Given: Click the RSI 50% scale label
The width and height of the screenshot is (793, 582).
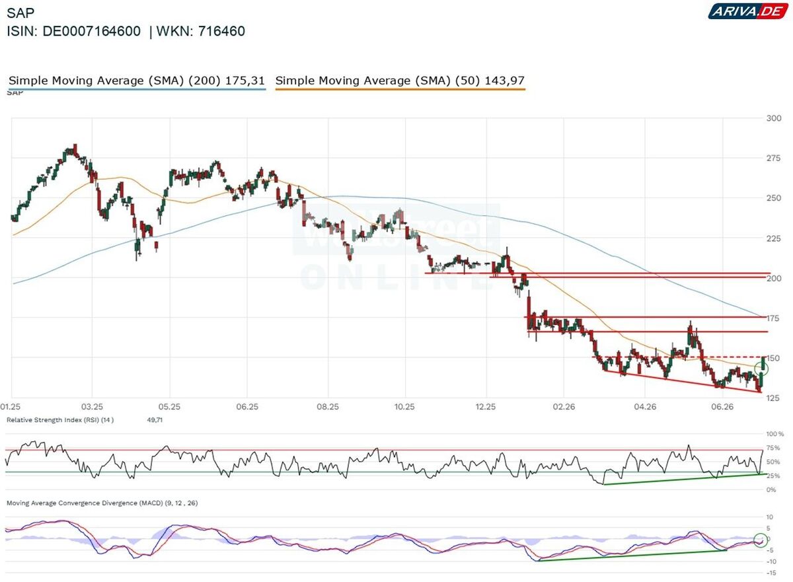Looking at the screenshot, I should [x=773, y=462].
